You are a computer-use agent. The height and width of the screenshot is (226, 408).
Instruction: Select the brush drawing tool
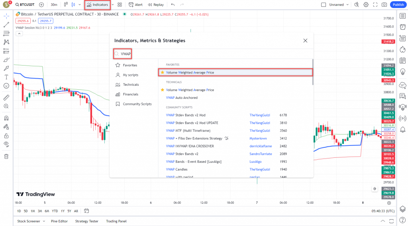[x=6, y=60]
